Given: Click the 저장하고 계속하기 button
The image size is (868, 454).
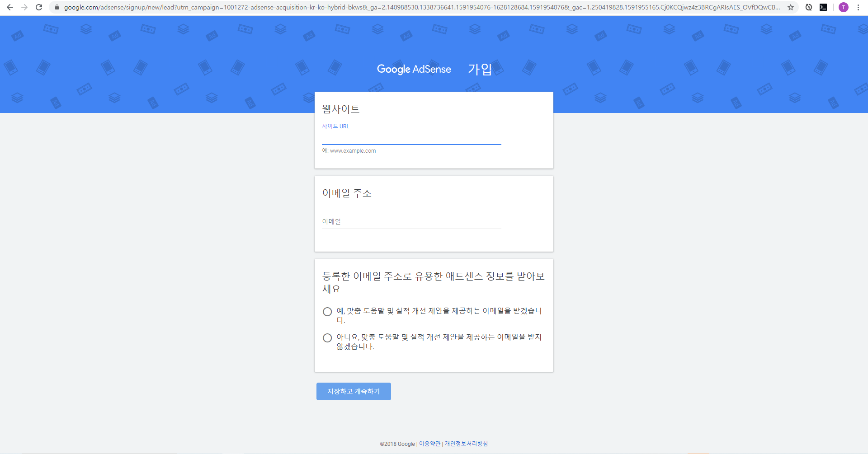Looking at the screenshot, I should 354,391.
